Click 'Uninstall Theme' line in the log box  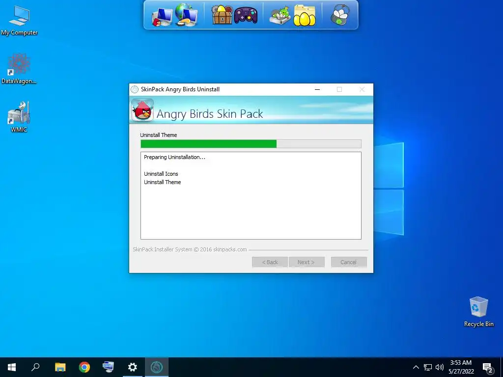coord(162,182)
